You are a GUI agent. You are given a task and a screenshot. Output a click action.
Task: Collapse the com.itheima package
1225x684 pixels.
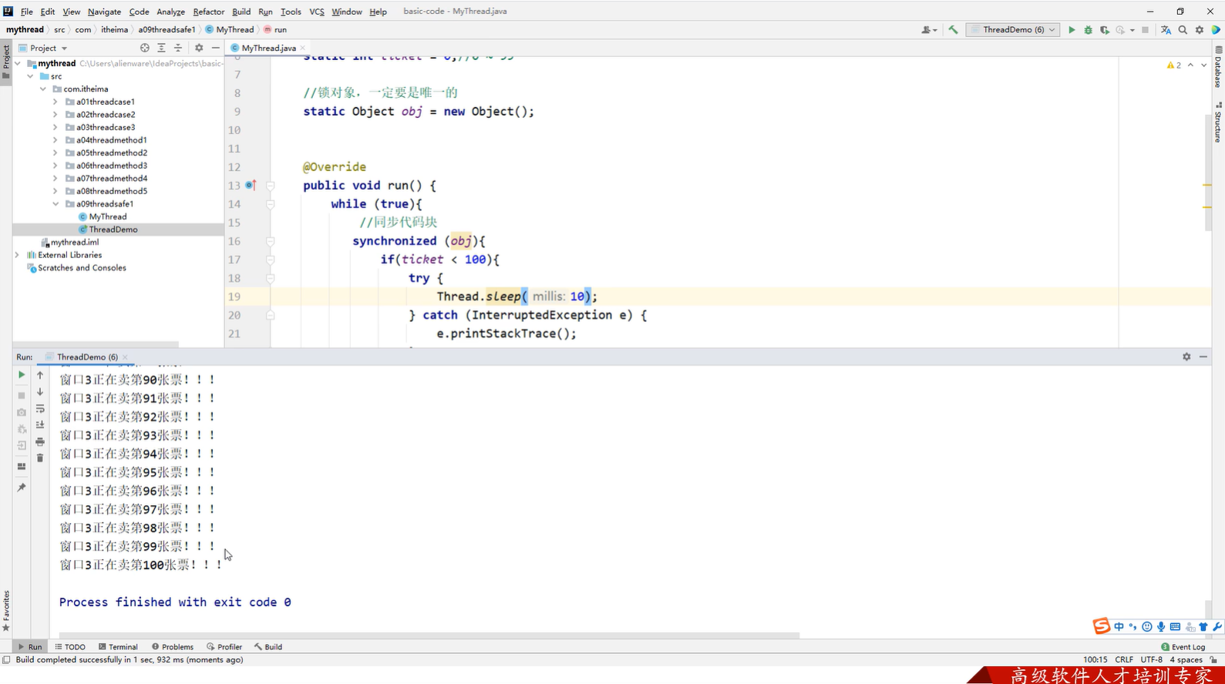[43, 89]
